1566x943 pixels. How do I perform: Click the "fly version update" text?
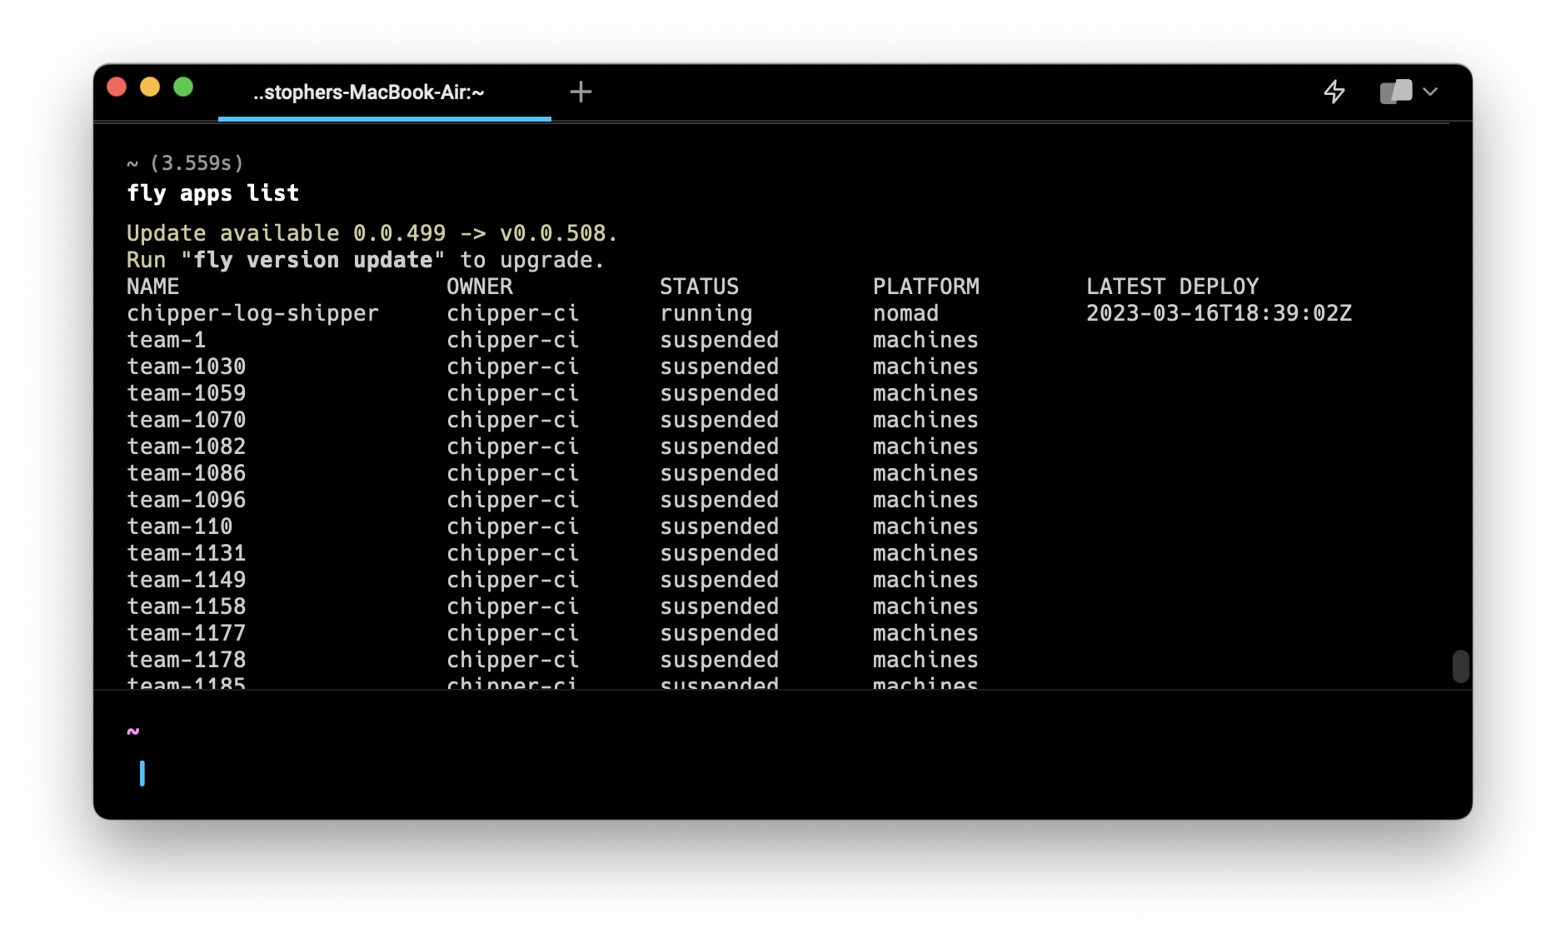coord(312,260)
